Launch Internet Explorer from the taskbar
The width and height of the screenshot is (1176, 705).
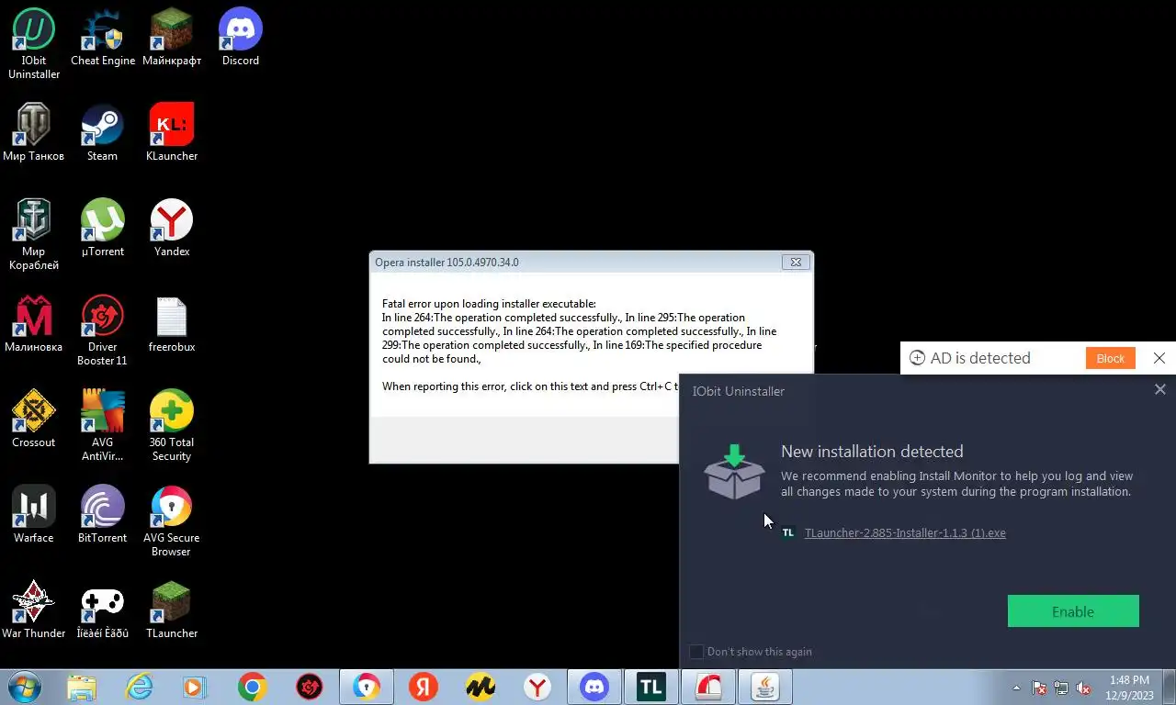[x=139, y=687]
